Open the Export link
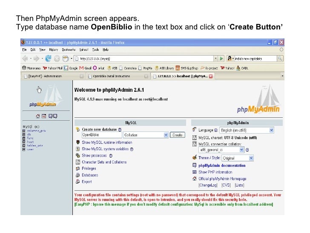The height and width of the screenshot is (233, 310). click(x=87, y=182)
